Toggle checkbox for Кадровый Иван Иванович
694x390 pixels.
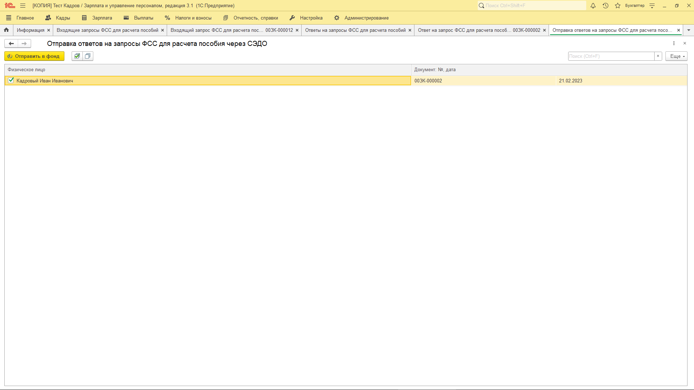pyautogui.click(x=11, y=80)
